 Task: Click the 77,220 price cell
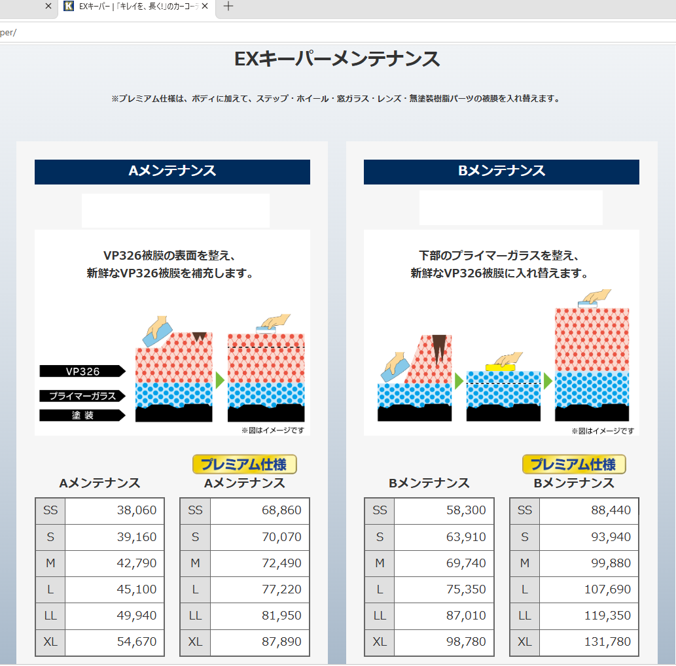[x=260, y=589]
